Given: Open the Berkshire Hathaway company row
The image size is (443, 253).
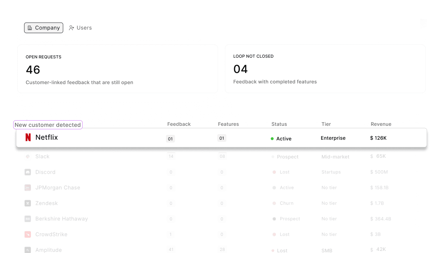Looking at the screenshot, I should click(221, 219).
